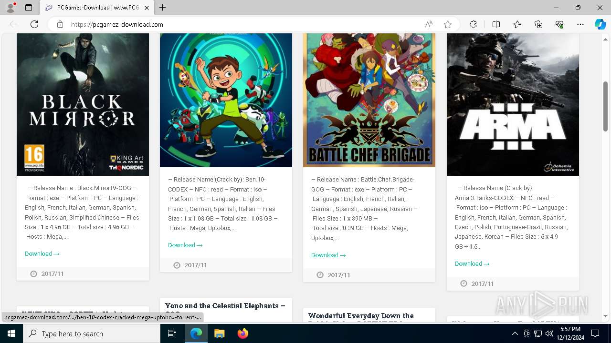
Task: View site information lock icon
Action: click(x=60, y=24)
